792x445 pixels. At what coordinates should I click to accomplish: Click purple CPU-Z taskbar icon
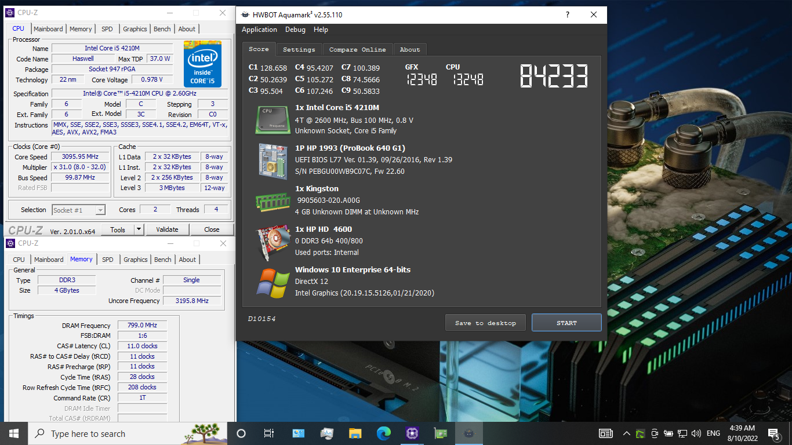click(x=412, y=433)
